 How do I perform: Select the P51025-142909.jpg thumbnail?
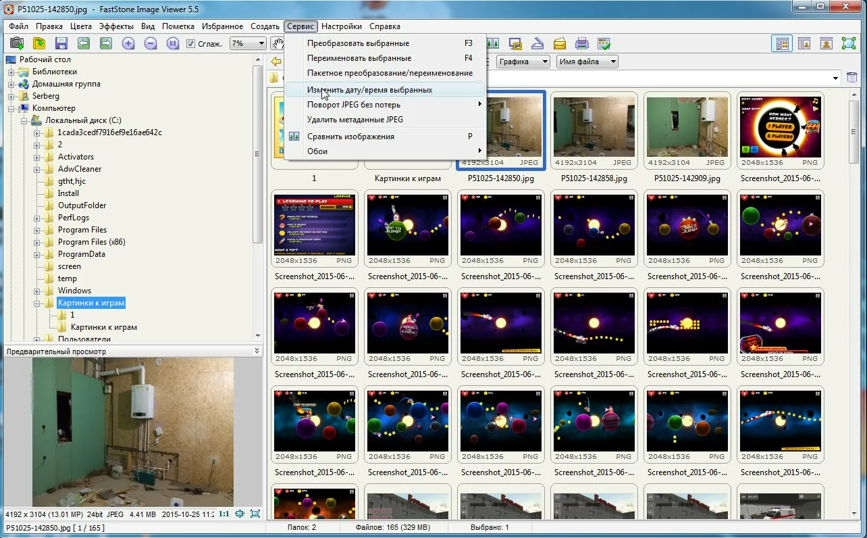click(x=687, y=139)
